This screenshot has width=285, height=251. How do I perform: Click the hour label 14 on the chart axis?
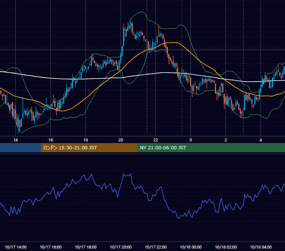point(16,140)
